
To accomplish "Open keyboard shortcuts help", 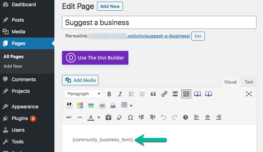I will tap(186, 117).
